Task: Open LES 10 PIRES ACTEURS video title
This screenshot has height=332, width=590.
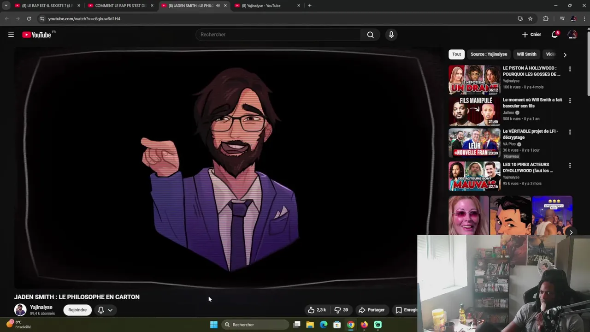Action: [528, 167]
